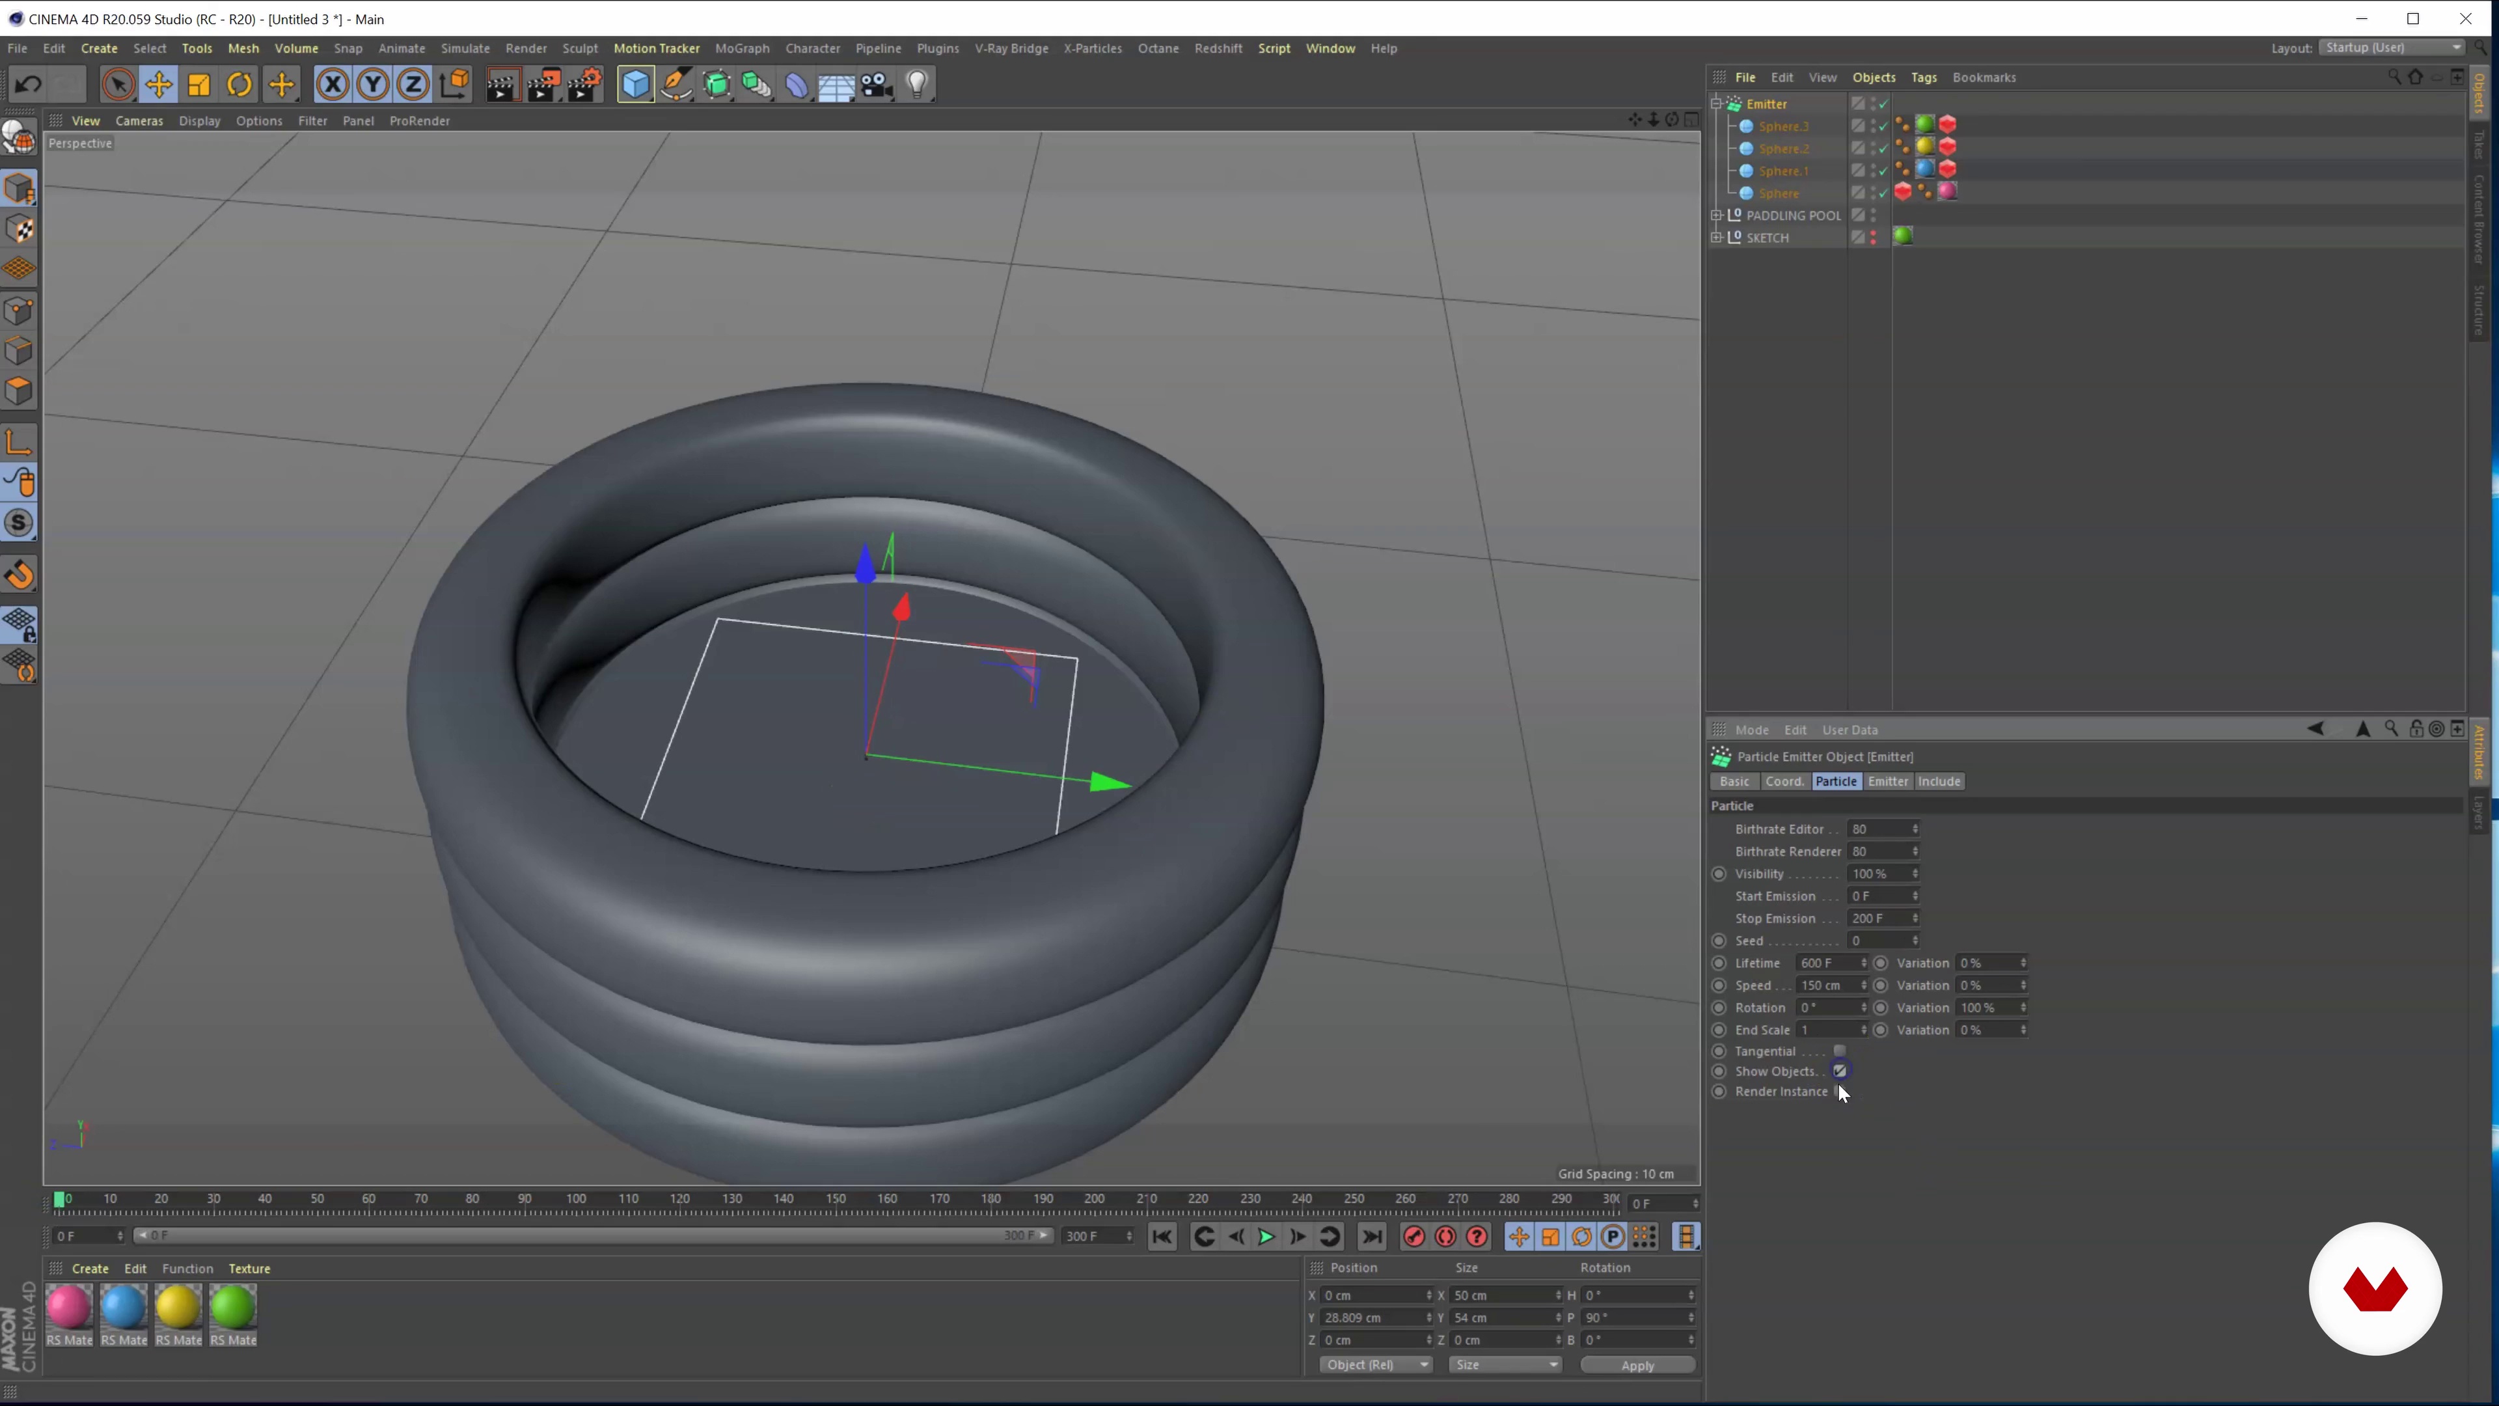Toggle Seed animation radio dot
The height and width of the screenshot is (1406, 2499).
point(1719,940)
